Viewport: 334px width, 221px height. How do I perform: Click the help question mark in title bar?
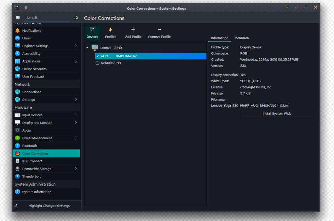point(287,8)
